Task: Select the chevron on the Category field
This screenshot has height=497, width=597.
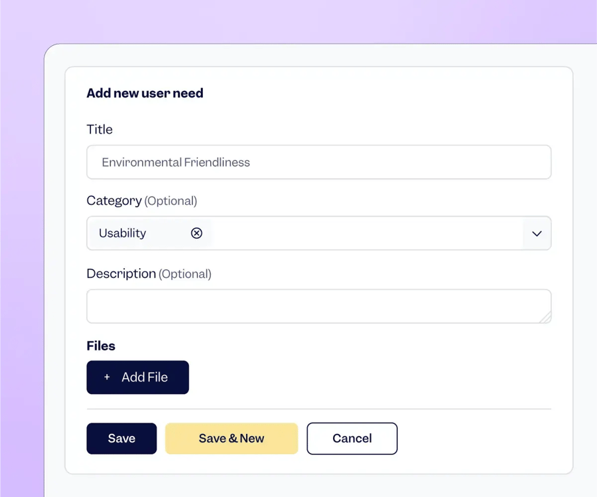Action: point(537,233)
